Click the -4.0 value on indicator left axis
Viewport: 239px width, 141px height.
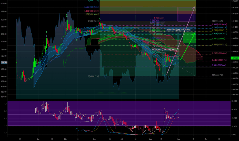click(5, 133)
